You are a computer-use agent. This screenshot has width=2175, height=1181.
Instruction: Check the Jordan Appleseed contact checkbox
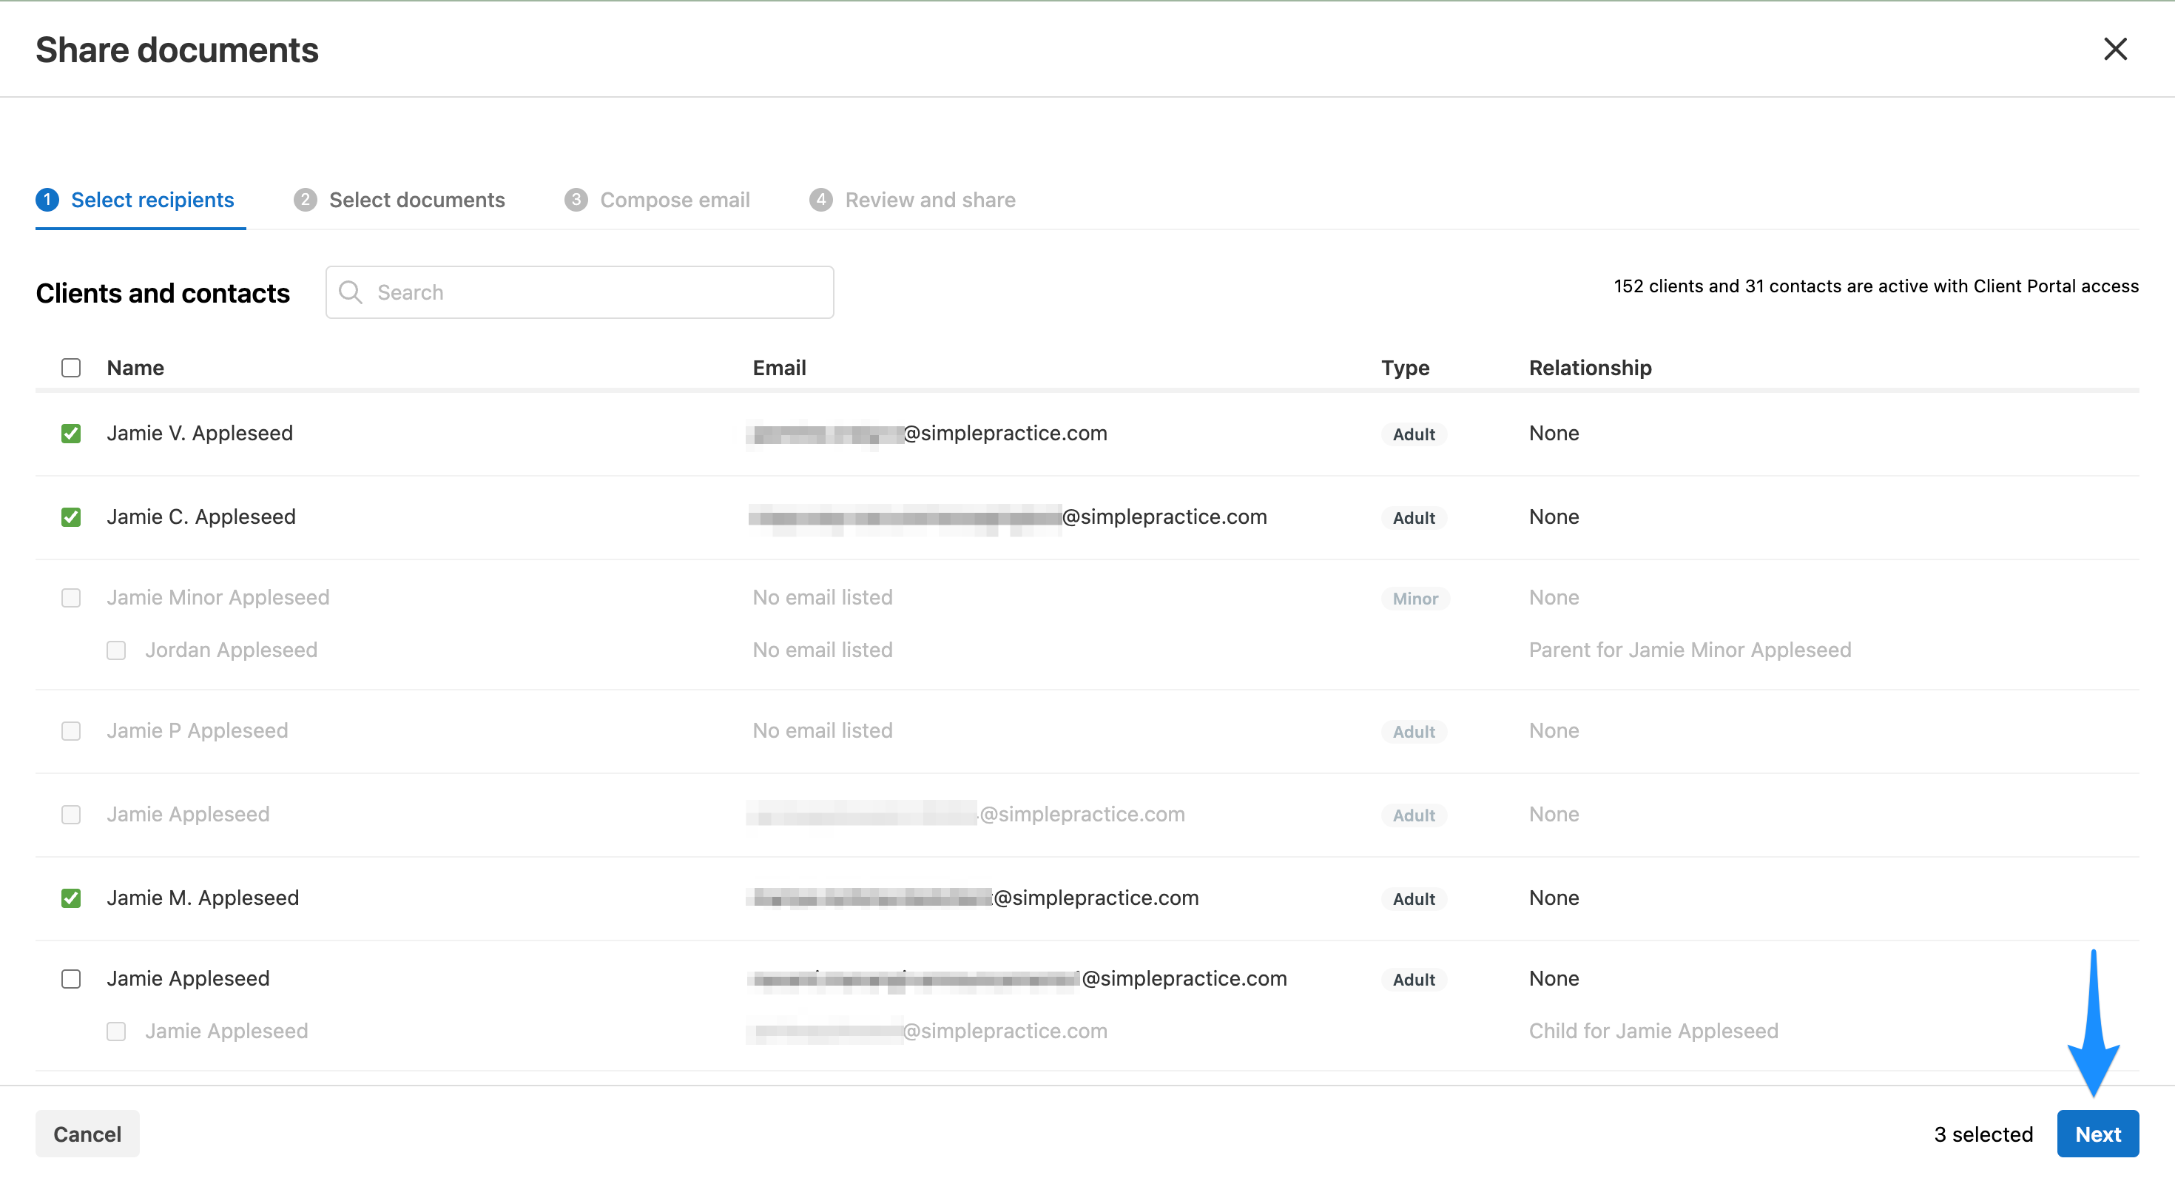pyautogui.click(x=117, y=650)
